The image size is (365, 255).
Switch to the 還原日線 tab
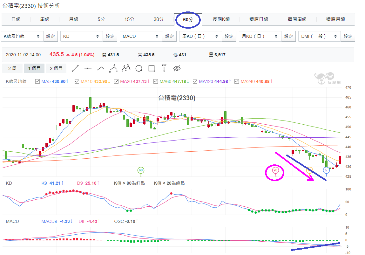click(259, 19)
